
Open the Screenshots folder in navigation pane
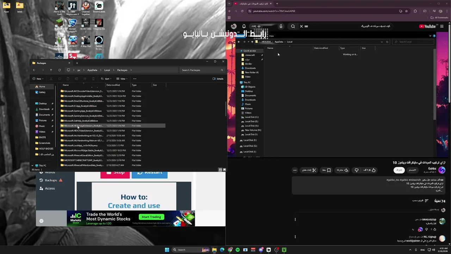(44, 143)
